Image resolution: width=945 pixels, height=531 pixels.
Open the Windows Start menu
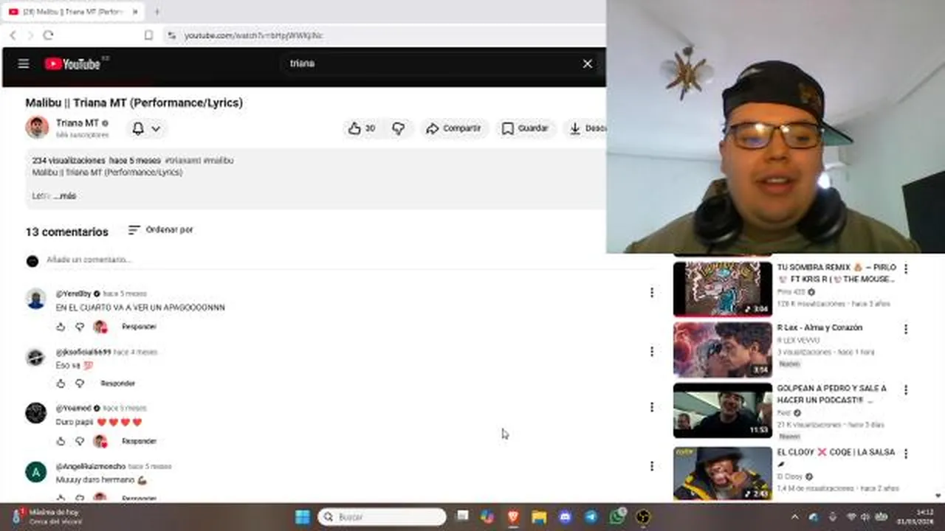(x=303, y=517)
